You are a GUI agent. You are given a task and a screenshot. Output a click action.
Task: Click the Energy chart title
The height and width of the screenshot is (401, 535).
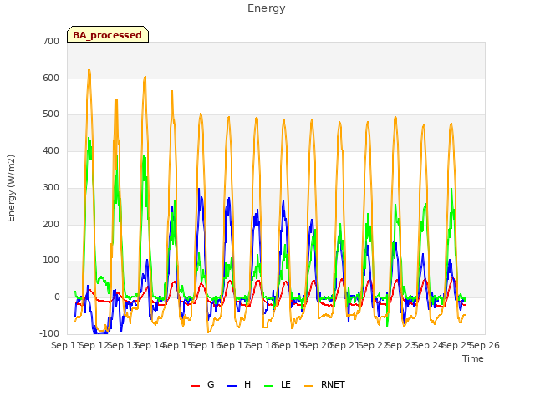tap(267, 8)
